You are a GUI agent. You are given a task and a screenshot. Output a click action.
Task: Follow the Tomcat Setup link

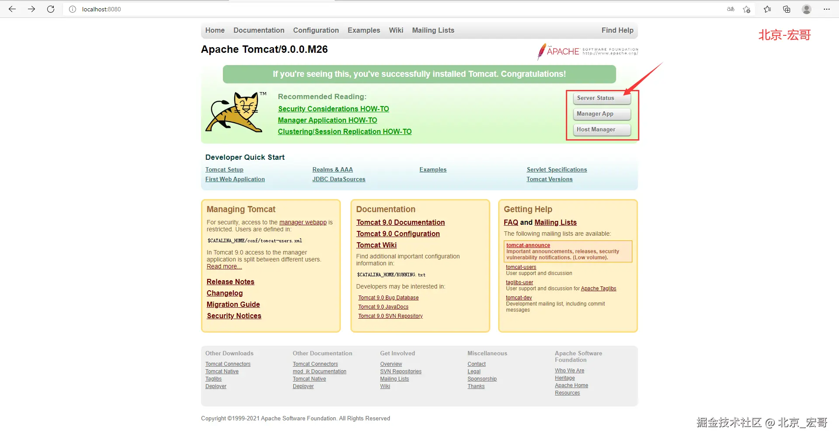(224, 169)
